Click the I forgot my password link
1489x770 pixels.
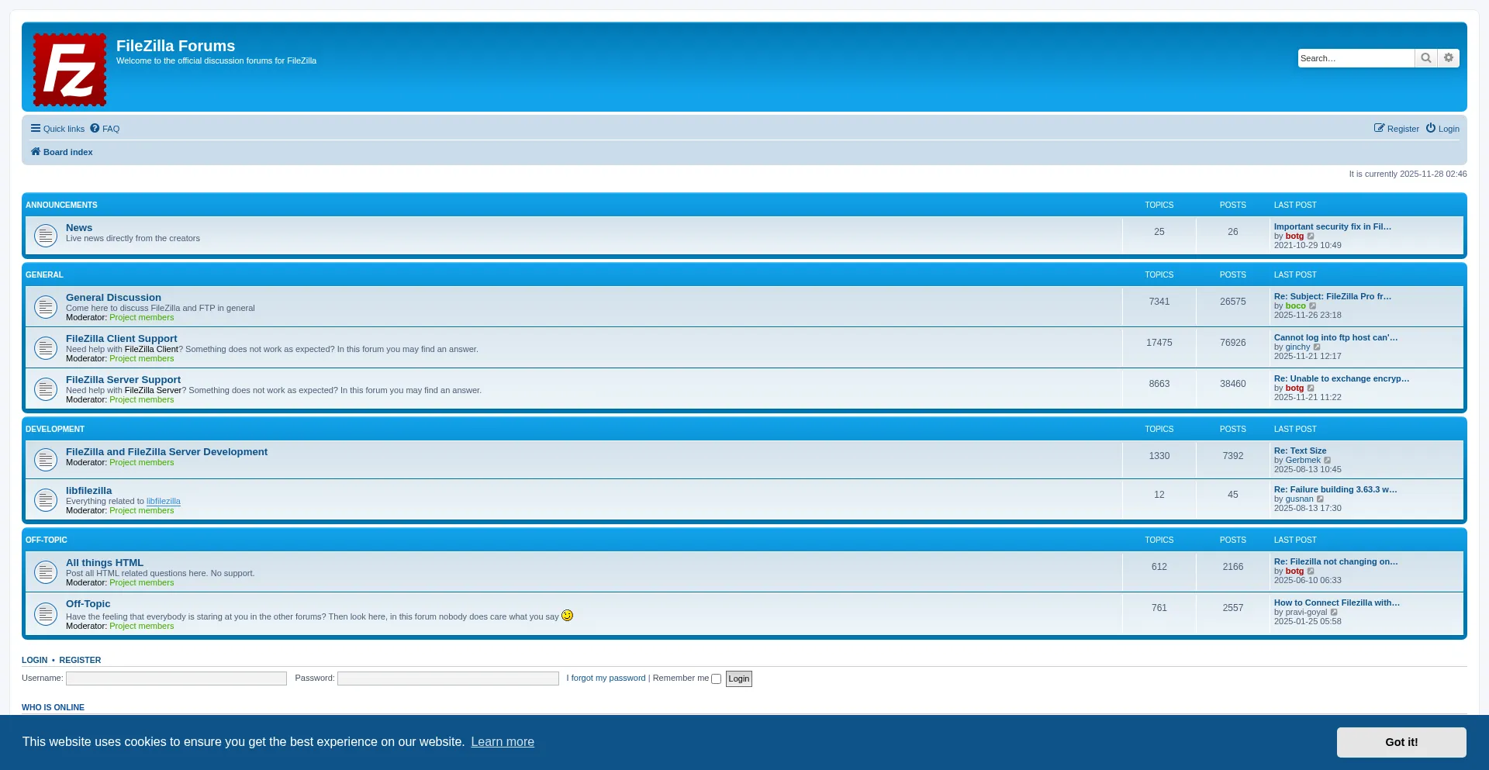click(606, 678)
